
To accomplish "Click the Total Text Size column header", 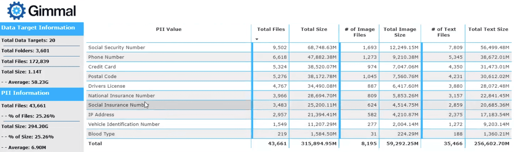I will [488, 29].
